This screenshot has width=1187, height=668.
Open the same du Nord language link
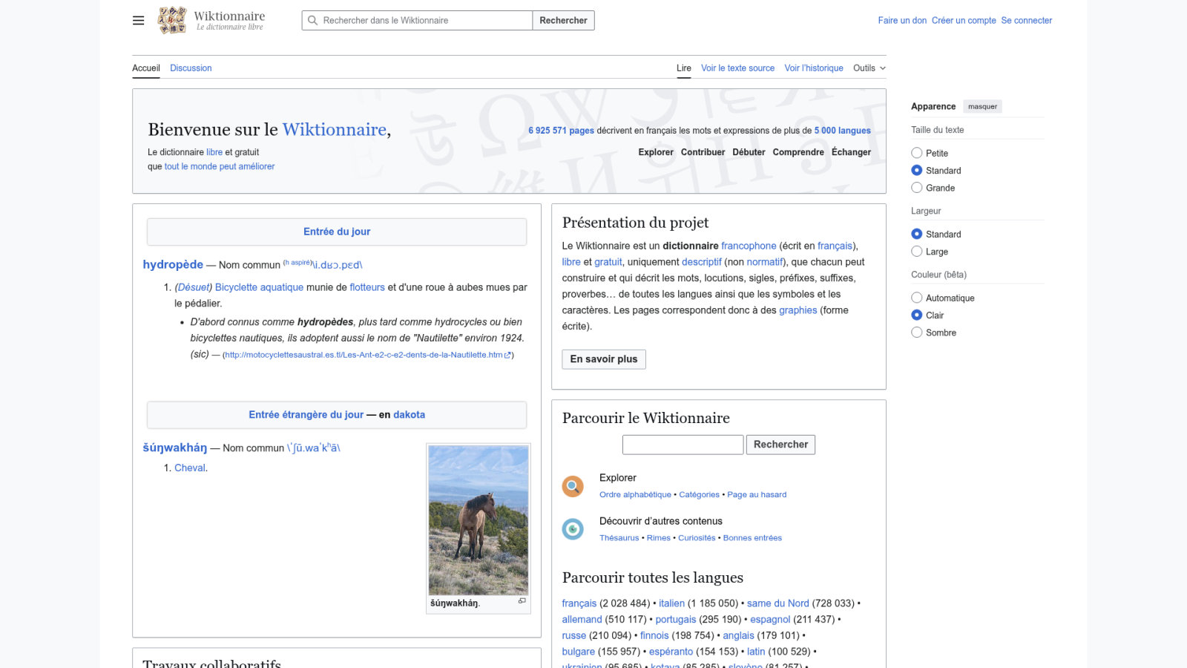[777, 603]
